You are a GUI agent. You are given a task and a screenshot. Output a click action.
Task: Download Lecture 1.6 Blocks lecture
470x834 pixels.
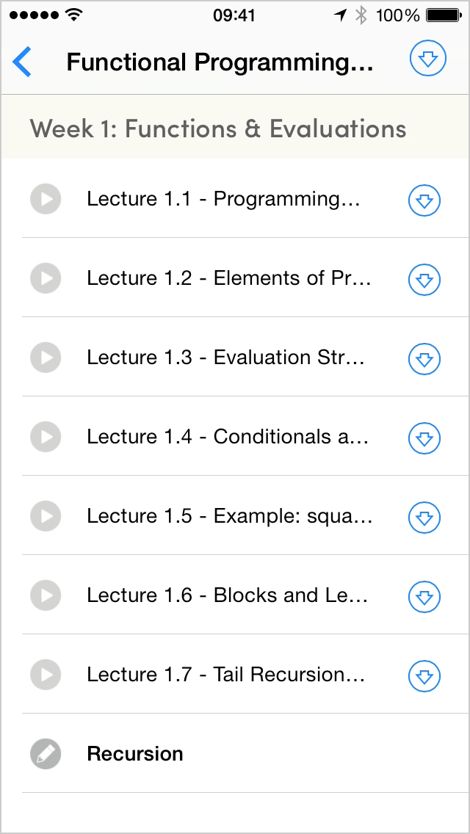pos(424,596)
